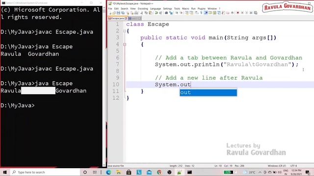Open File Explorer from the taskbar
Screen dimensions: 314x176
(119, 172)
